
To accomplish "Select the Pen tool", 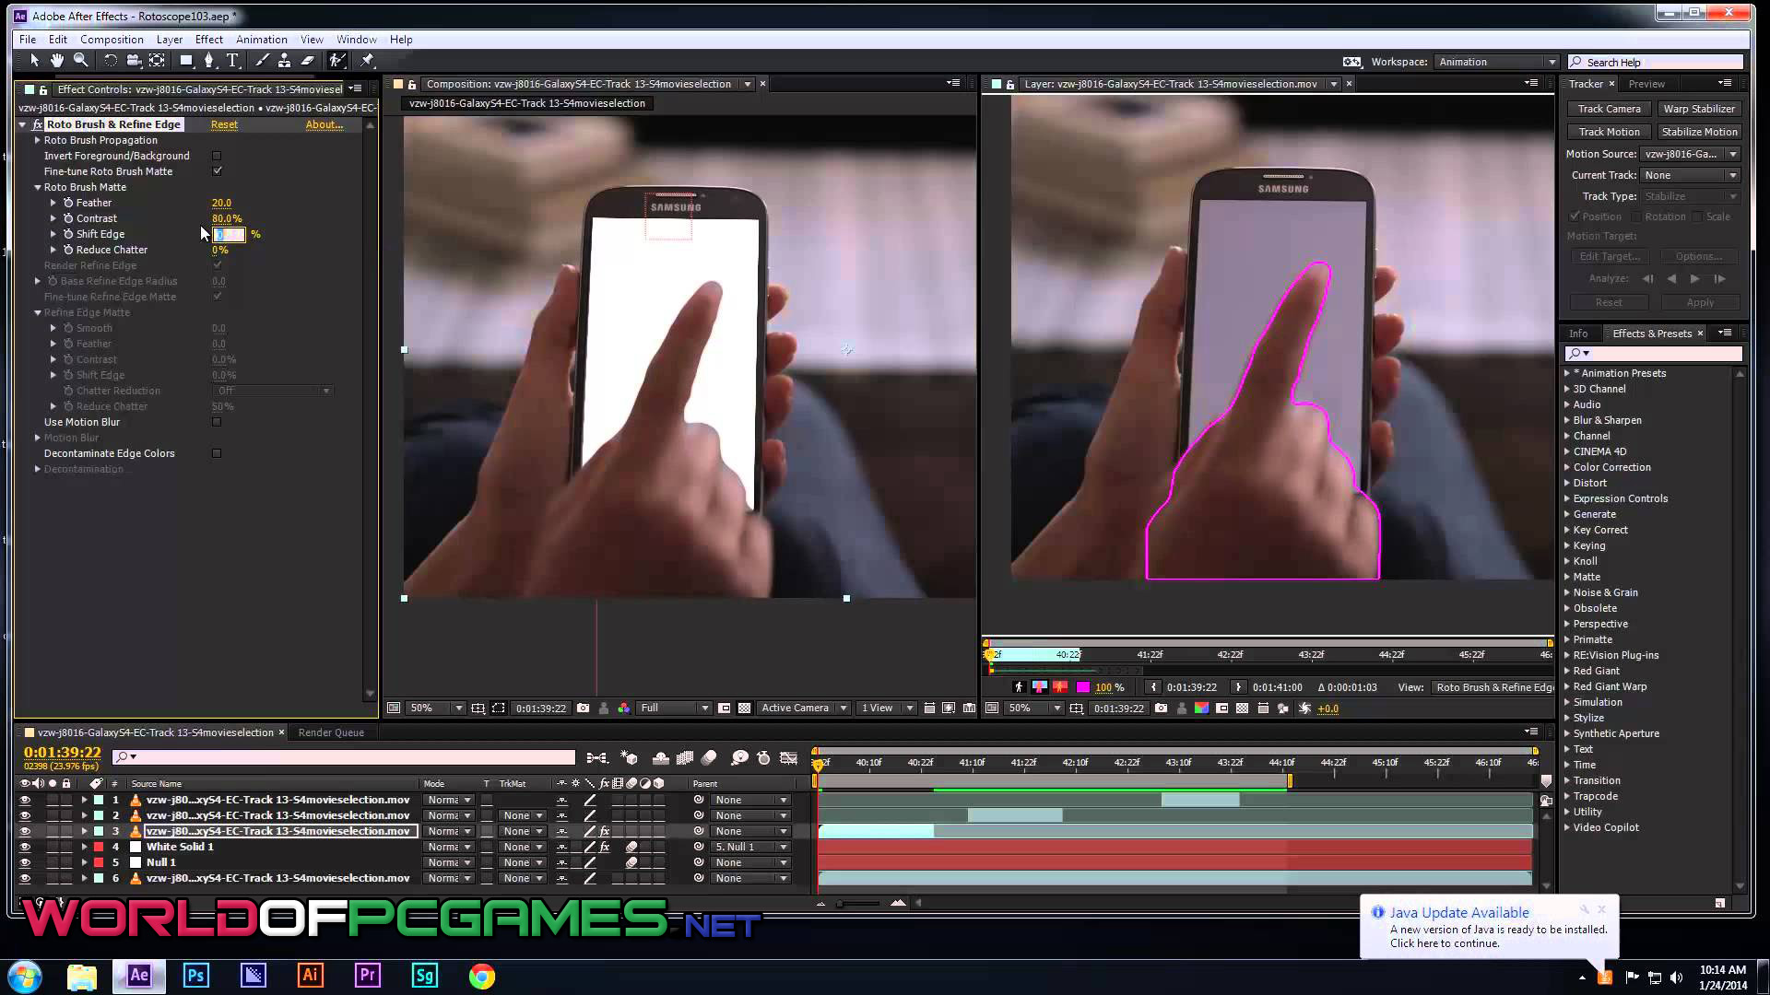I will (209, 61).
